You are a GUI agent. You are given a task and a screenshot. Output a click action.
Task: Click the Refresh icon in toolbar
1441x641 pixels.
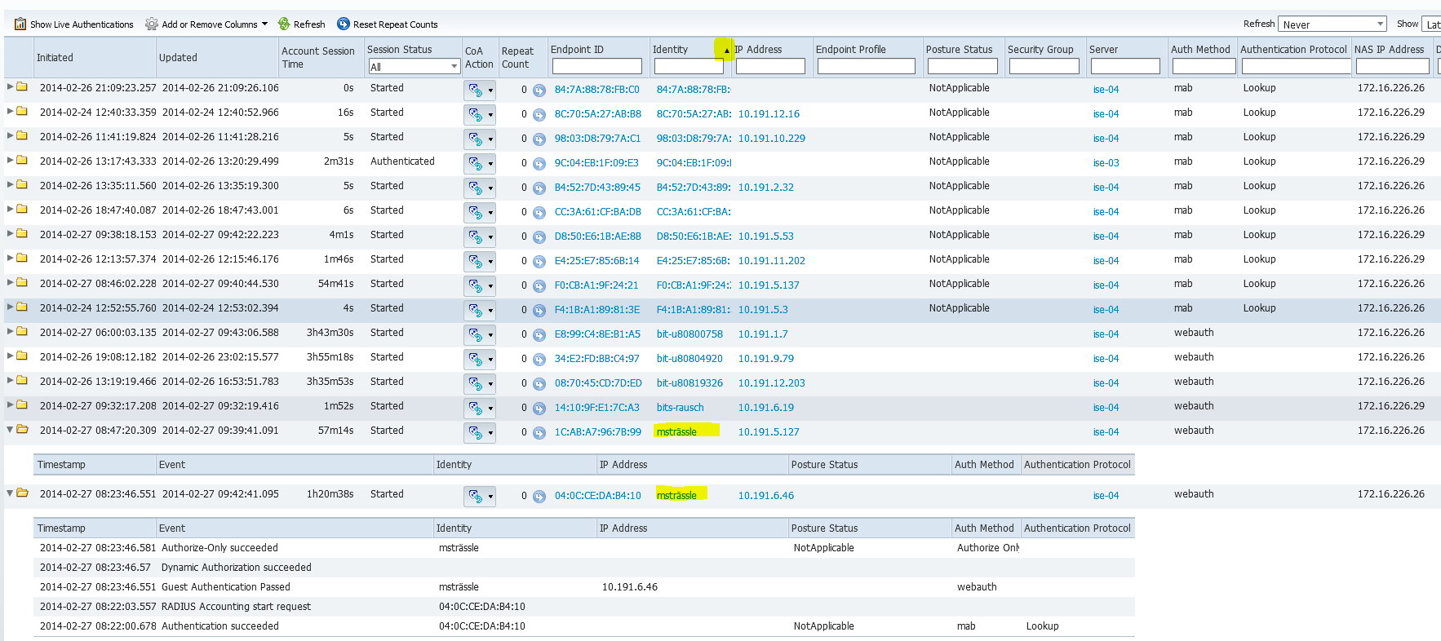284,24
